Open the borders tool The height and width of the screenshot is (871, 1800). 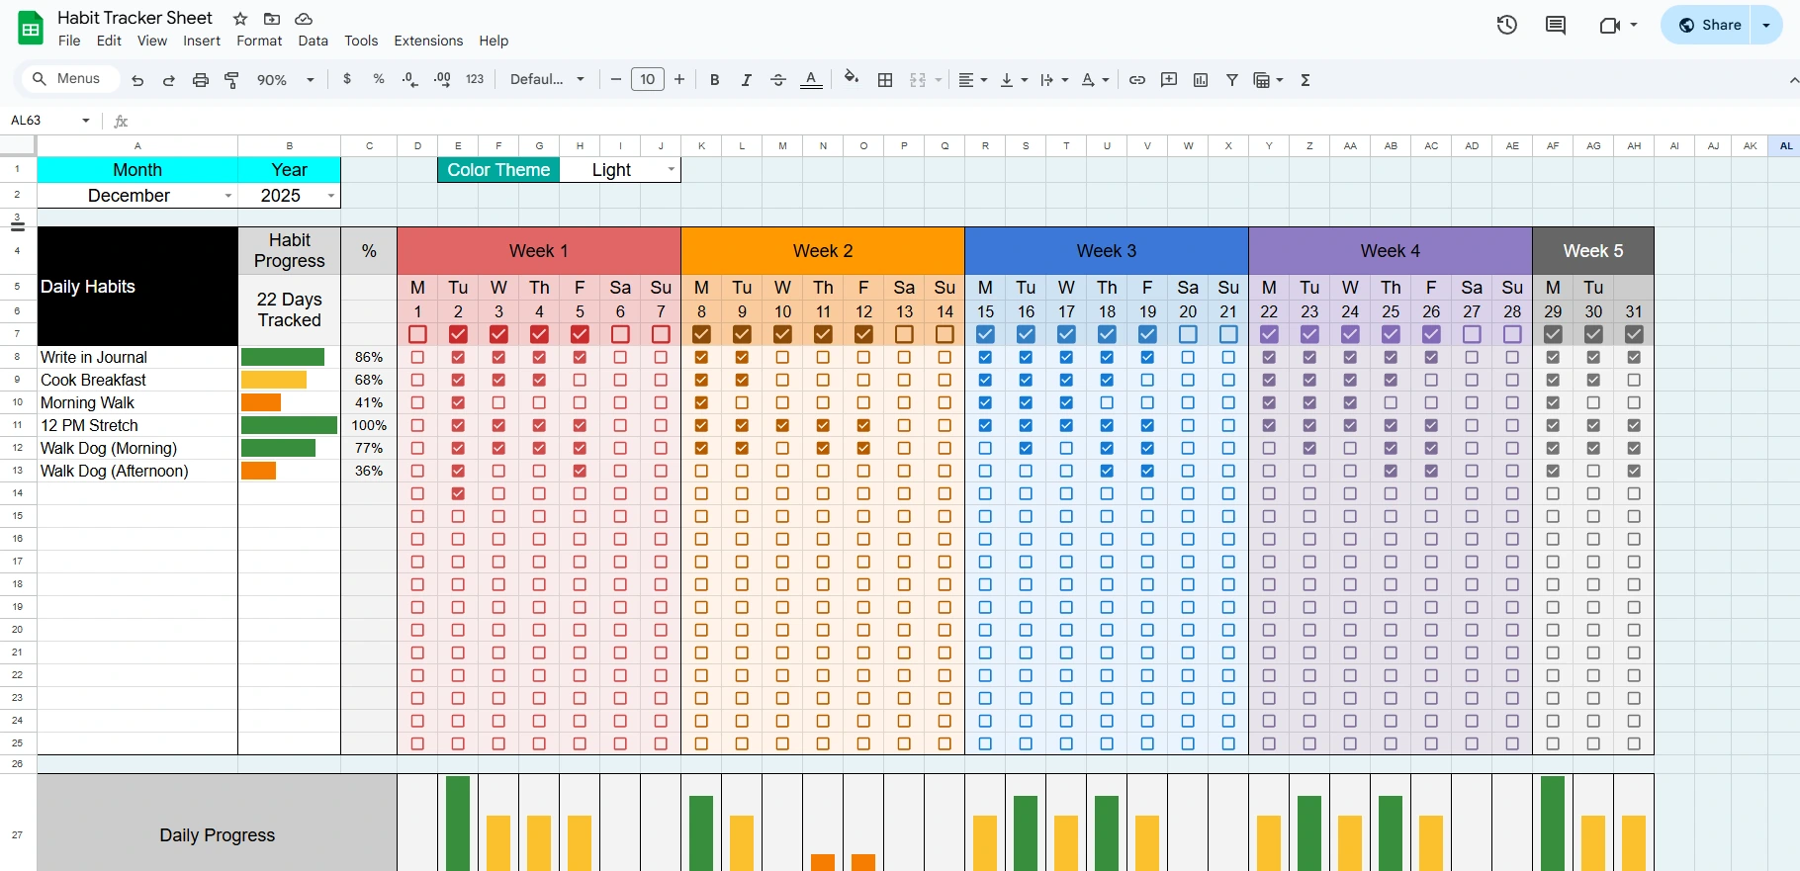pos(885,80)
